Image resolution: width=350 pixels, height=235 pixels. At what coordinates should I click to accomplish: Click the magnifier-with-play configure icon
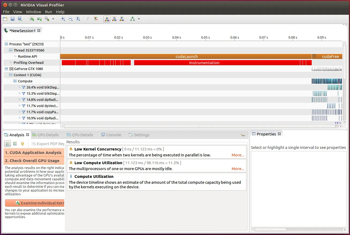point(47,19)
